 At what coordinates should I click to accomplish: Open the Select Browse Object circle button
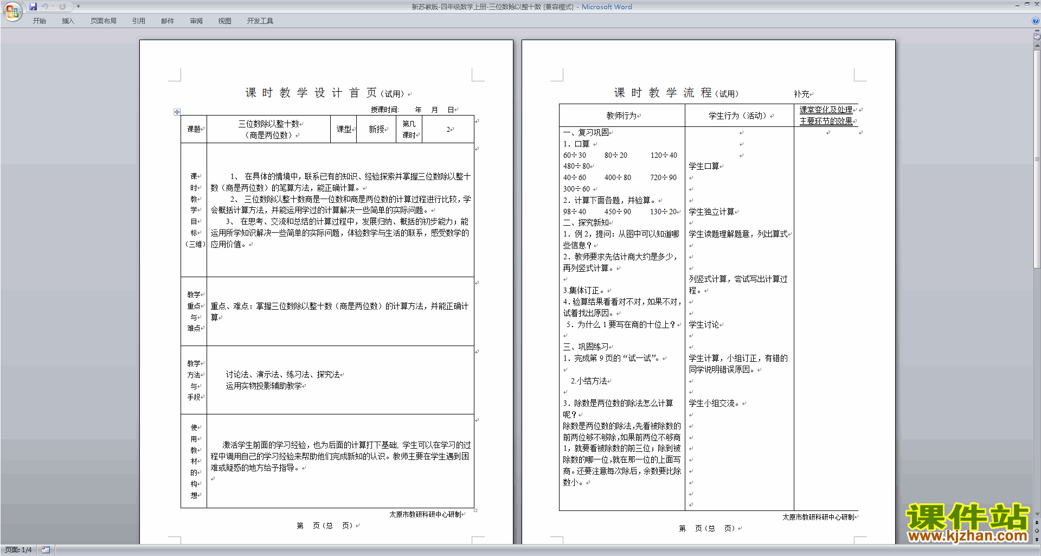point(1037,531)
